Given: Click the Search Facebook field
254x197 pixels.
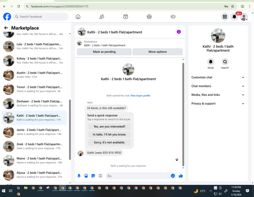Looking at the screenshot, I should pos(41,17).
